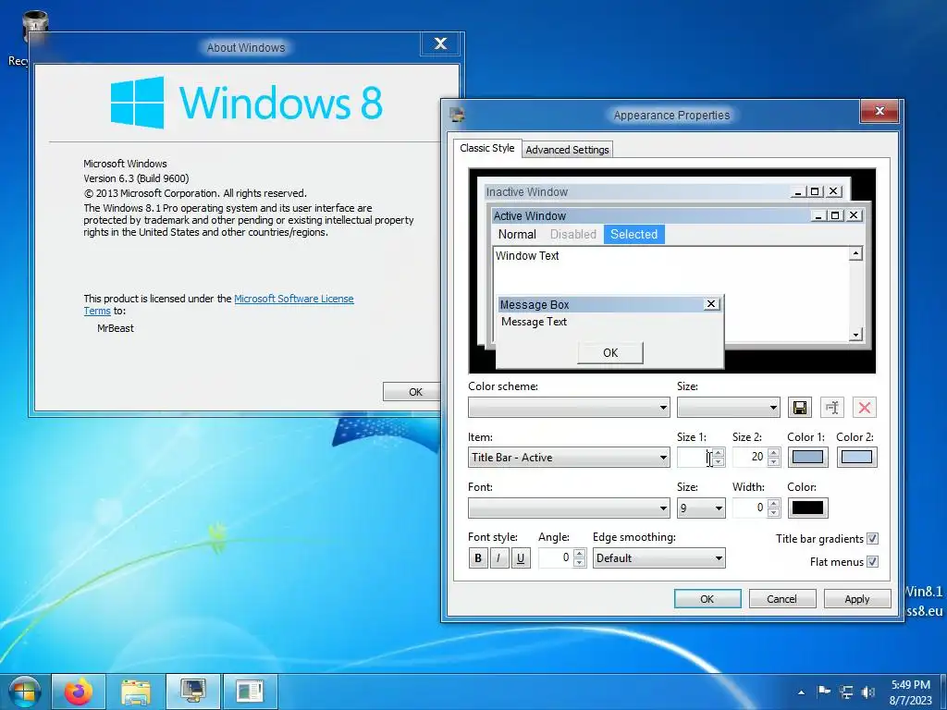This screenshot has height=710, width=947.
Task: Increase Size 1 with the up spinner arrow
Action: coord(719,452)
